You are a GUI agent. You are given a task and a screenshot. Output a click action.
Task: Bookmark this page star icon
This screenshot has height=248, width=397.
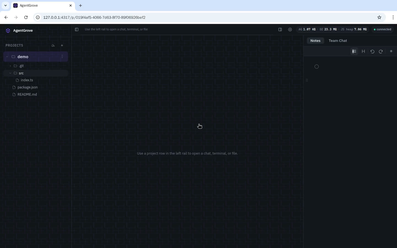click(380, 18)
